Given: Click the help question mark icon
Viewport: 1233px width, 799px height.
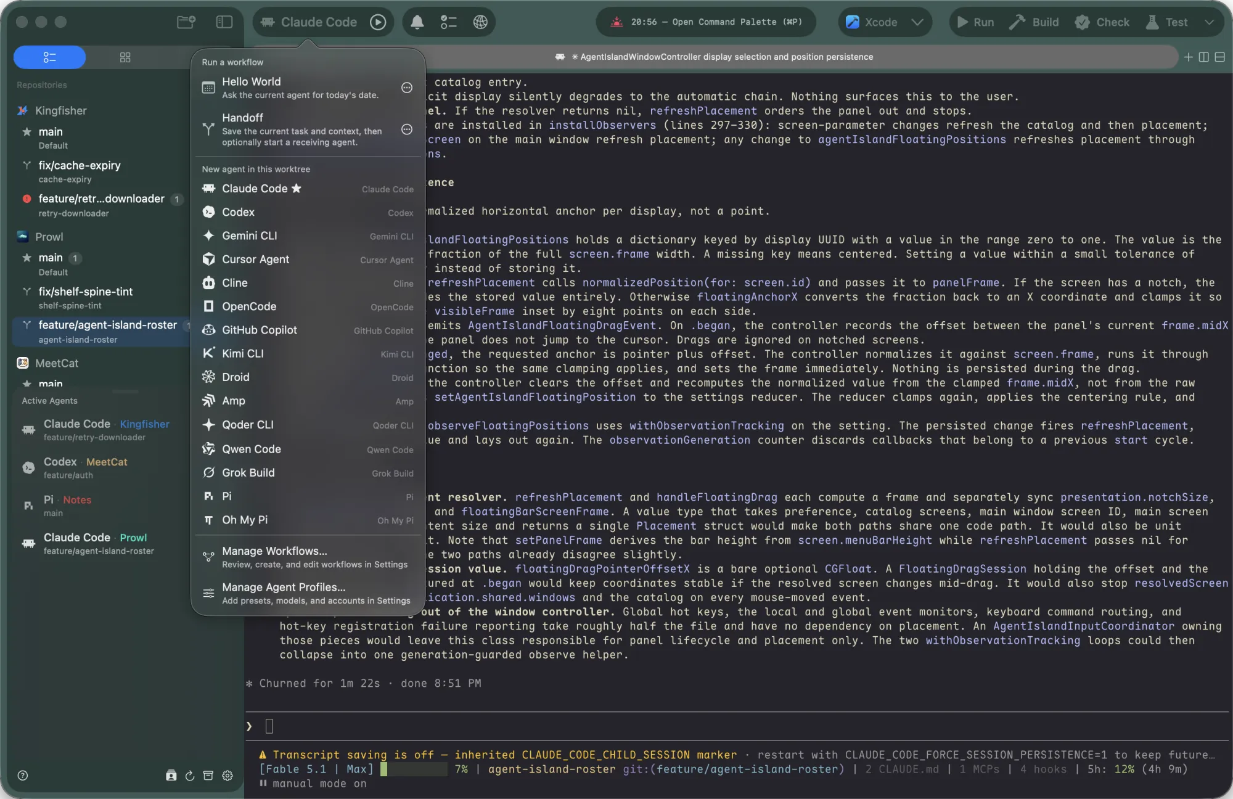Looking at the screenshot, I should click(23, 776).
